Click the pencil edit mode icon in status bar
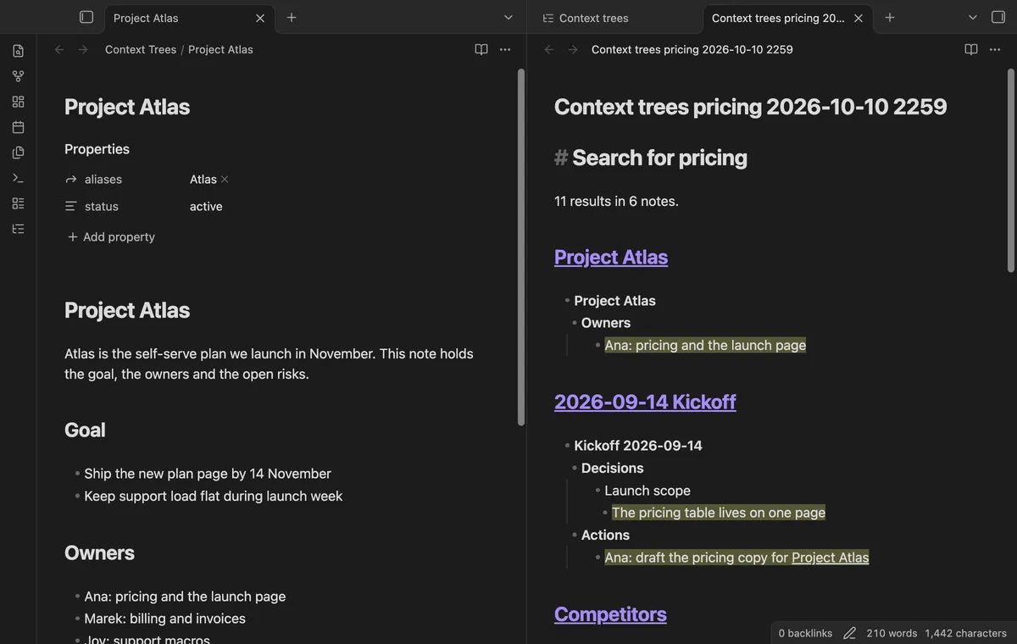 tap(849, 633)
